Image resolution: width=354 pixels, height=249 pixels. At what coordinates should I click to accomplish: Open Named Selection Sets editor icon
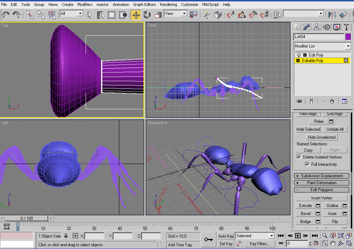click(x=277, y=15)
